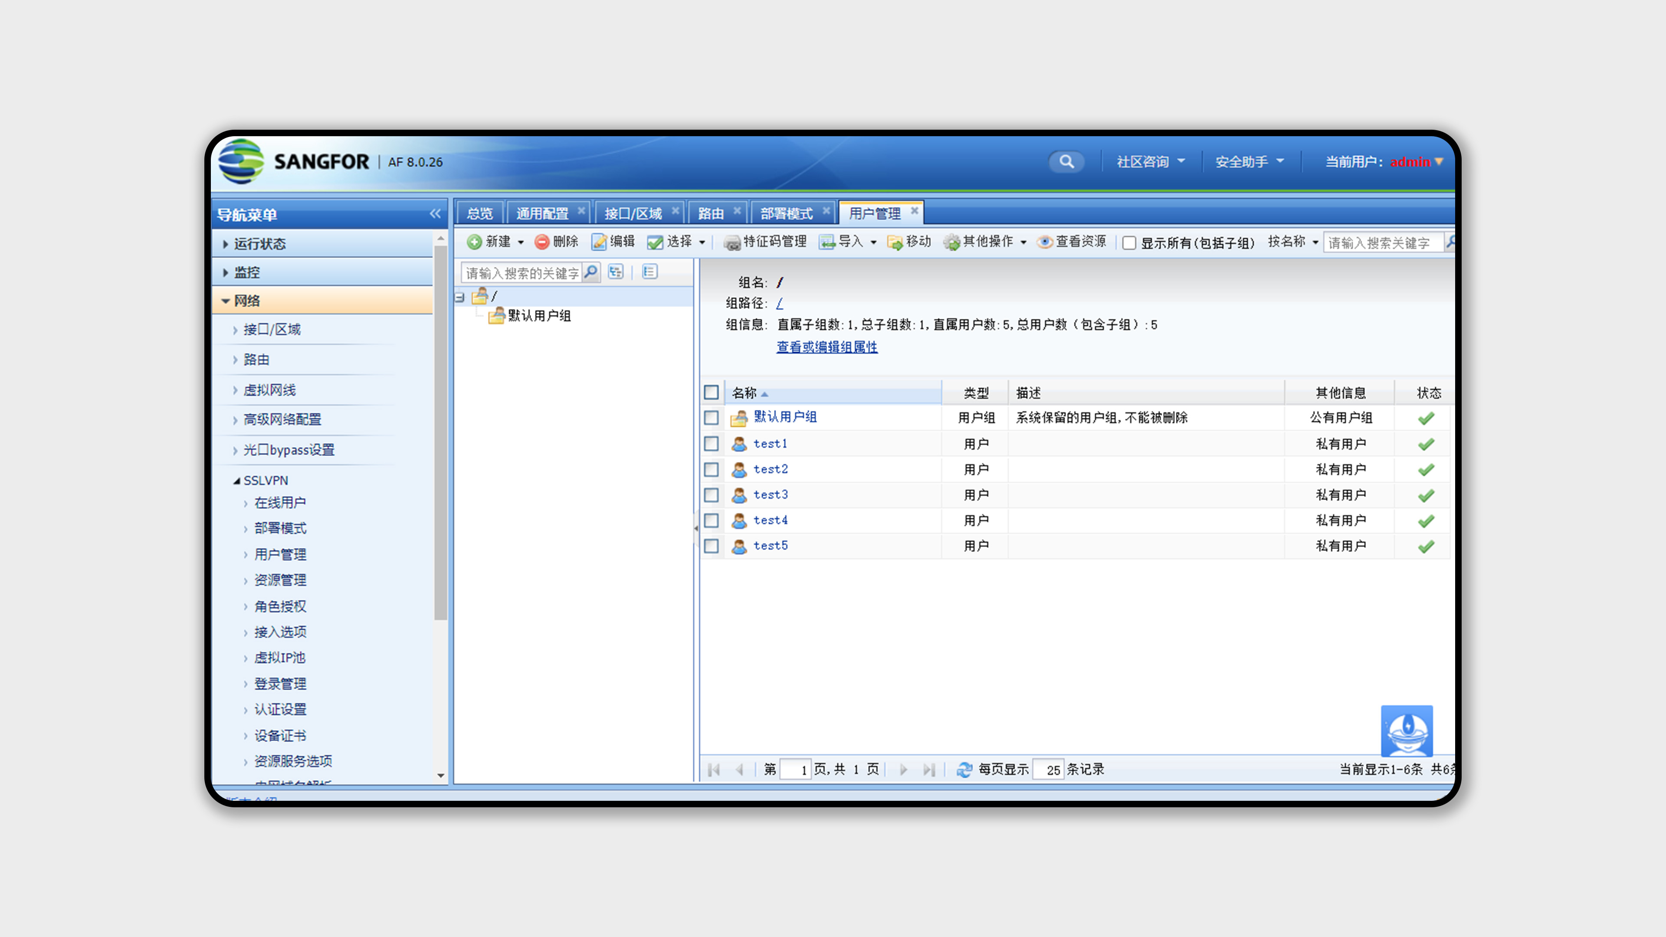
Task: Toggle the select-all header checkbox
Action: pyautogui.click(x=712, y=393)
